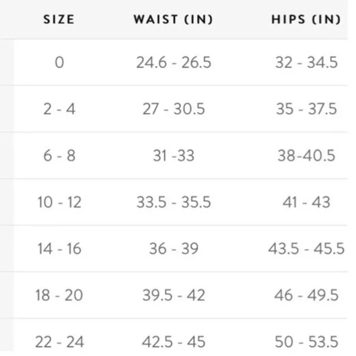Select the size 18 - 20 cell
The width and height of the screenshot is (356, 356).
(x=60, y=295)
